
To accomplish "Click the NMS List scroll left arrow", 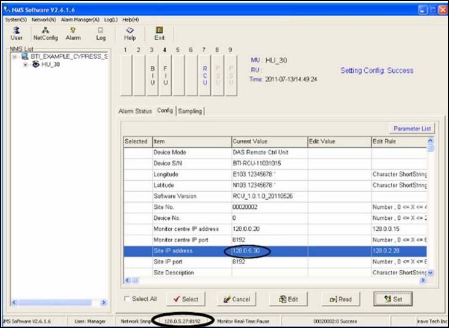I will (x=15, y=302).
